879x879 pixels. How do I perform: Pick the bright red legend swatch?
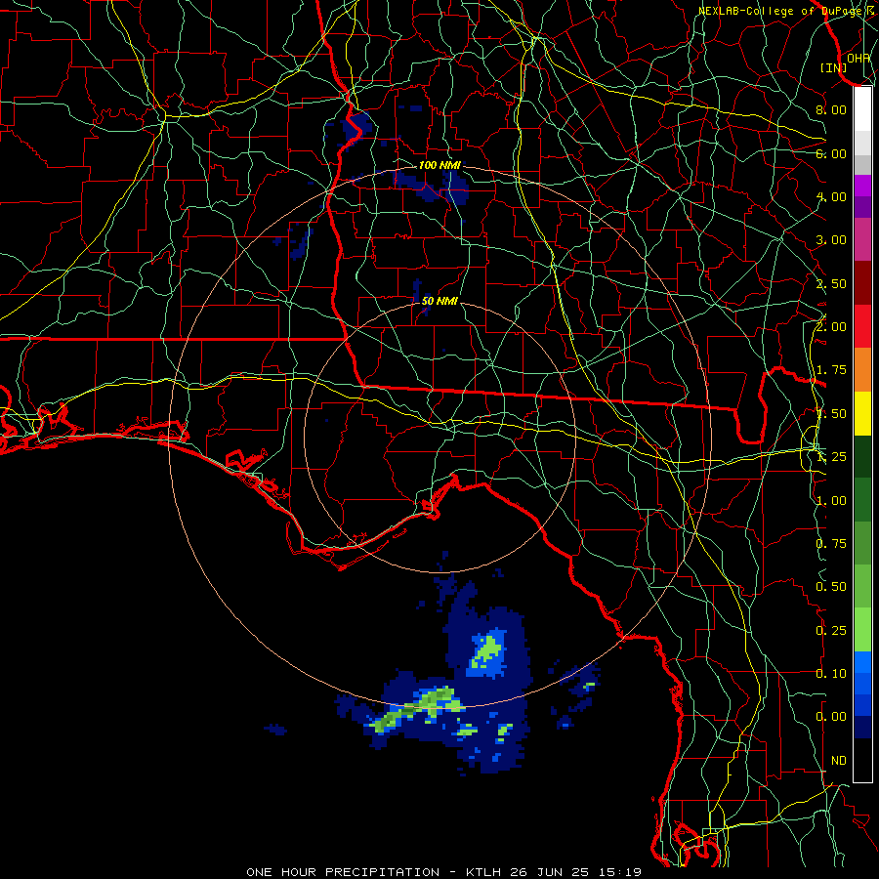(862, 326)
